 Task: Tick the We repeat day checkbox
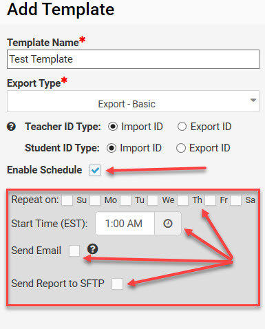pos(153,200)
